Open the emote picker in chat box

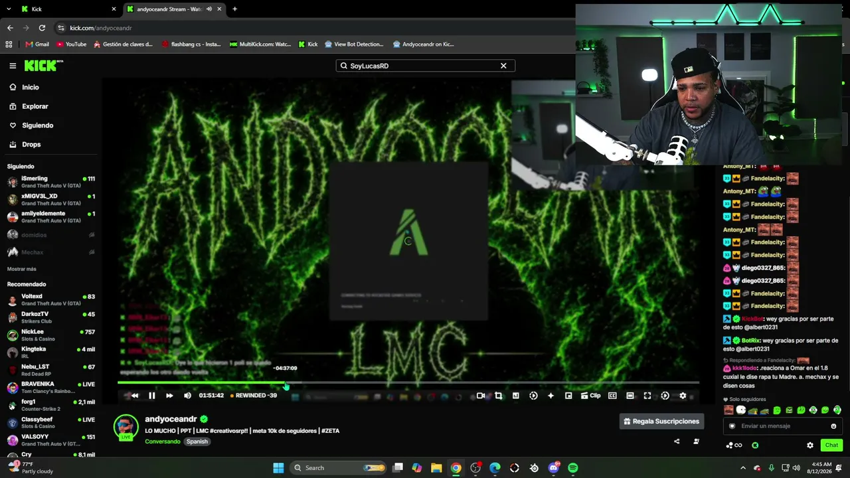pos(833,426)
